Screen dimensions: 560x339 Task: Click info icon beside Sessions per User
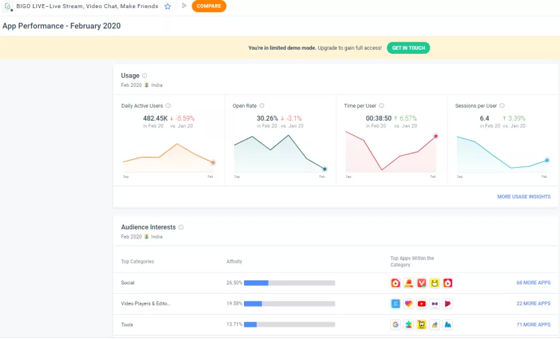pos(502,106)
